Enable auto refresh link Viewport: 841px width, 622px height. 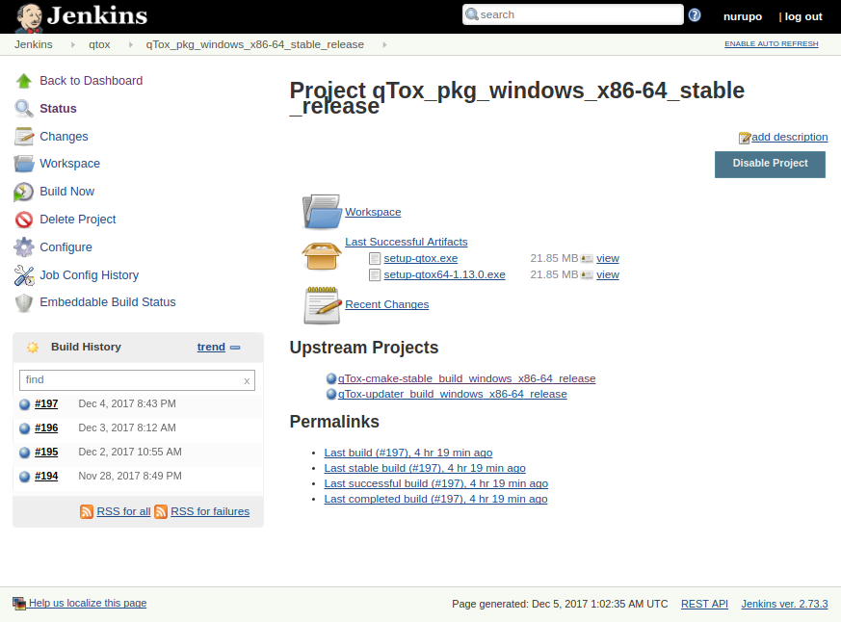772,44
